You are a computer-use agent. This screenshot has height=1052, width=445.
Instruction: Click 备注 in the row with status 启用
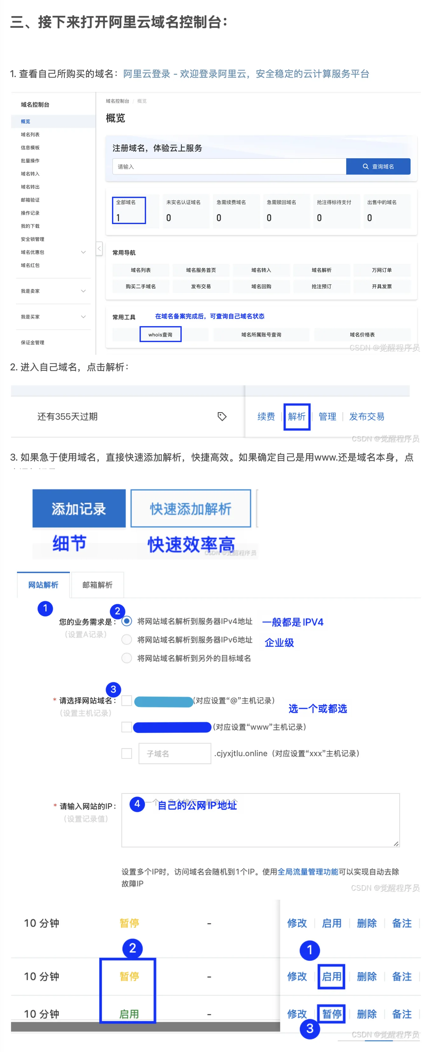402,1014
